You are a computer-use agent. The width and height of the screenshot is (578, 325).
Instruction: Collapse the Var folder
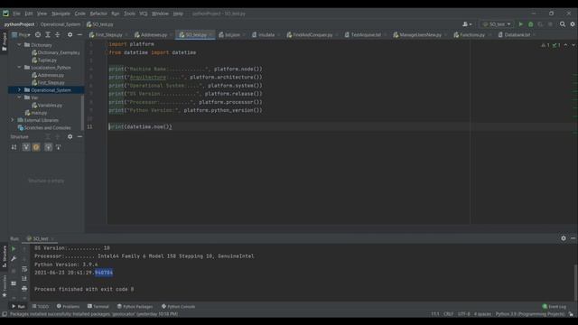(x=19, y=97)
